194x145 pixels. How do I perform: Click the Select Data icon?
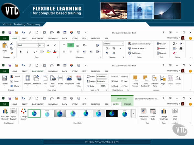point(153,111)
